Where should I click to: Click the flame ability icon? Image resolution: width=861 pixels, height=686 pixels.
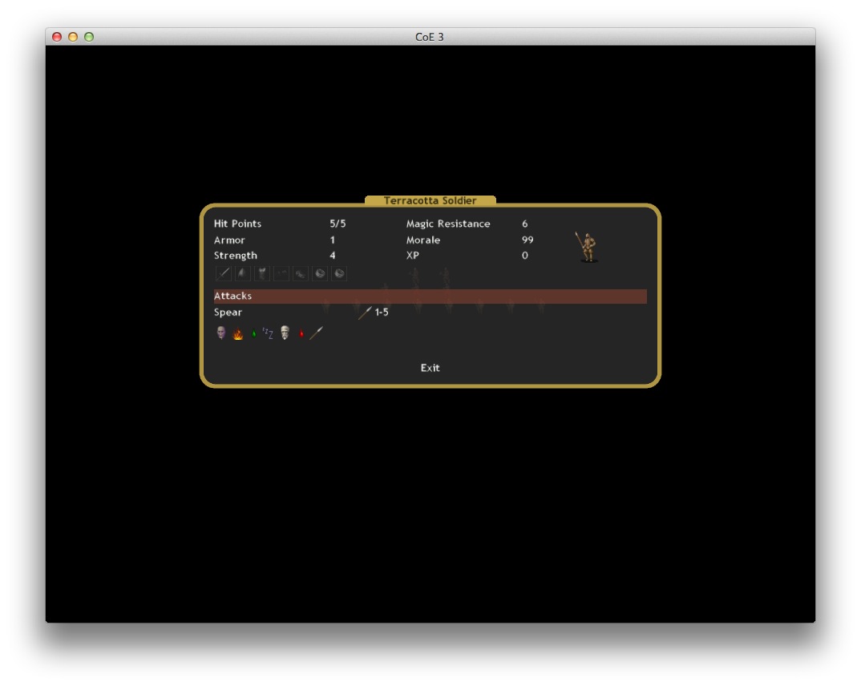coord(238,334)
